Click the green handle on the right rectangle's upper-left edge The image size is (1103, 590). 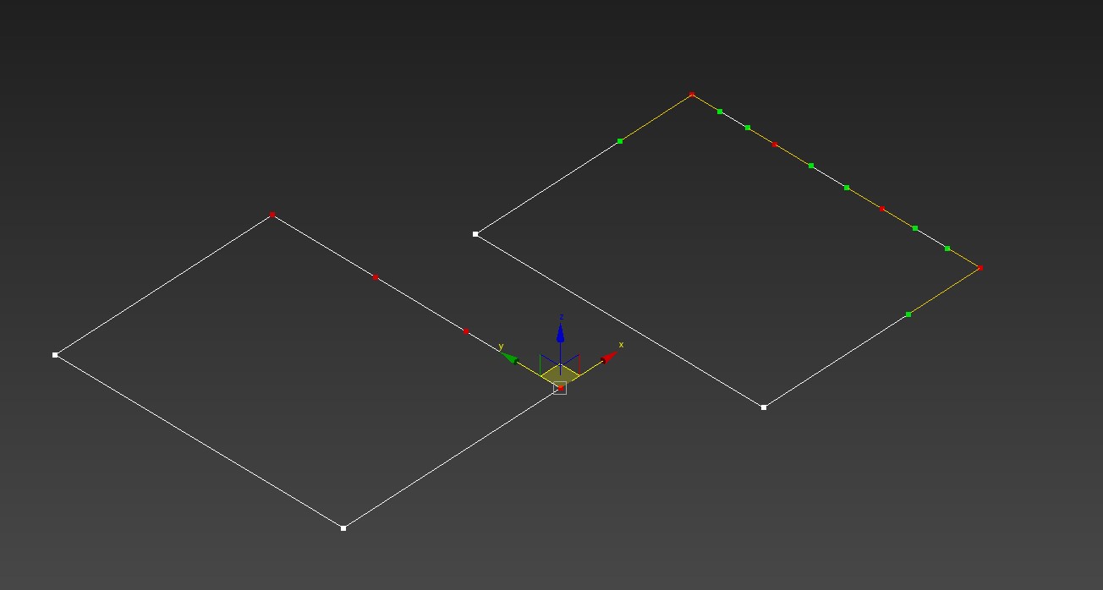tap(620, 141)
